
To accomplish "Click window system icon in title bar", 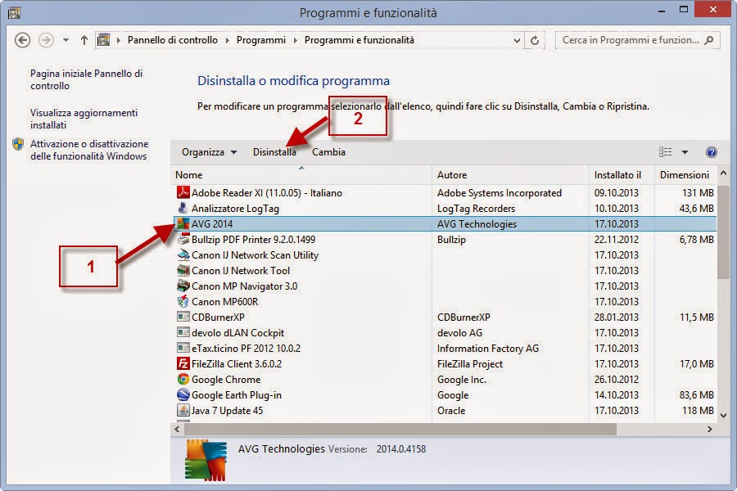I will [14, 13].
